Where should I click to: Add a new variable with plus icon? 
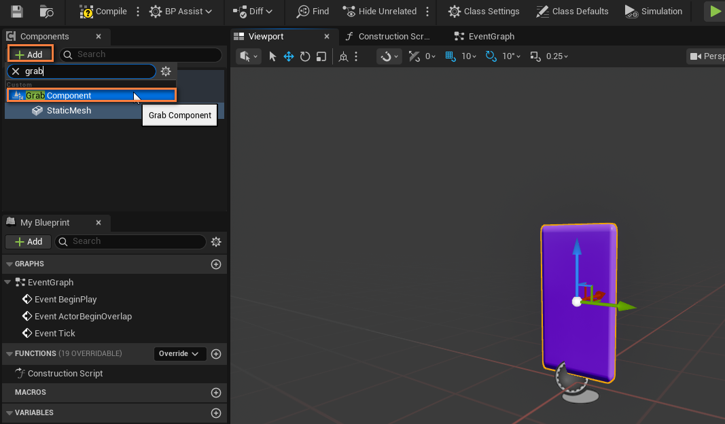216,413
